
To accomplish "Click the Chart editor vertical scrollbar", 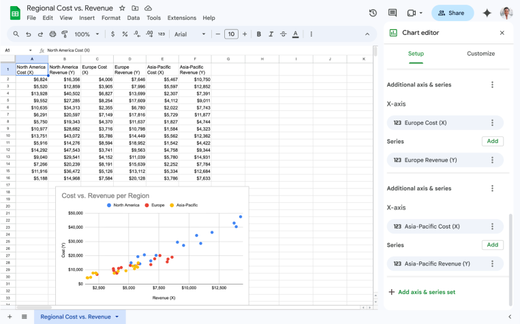I will click(510, 259).
